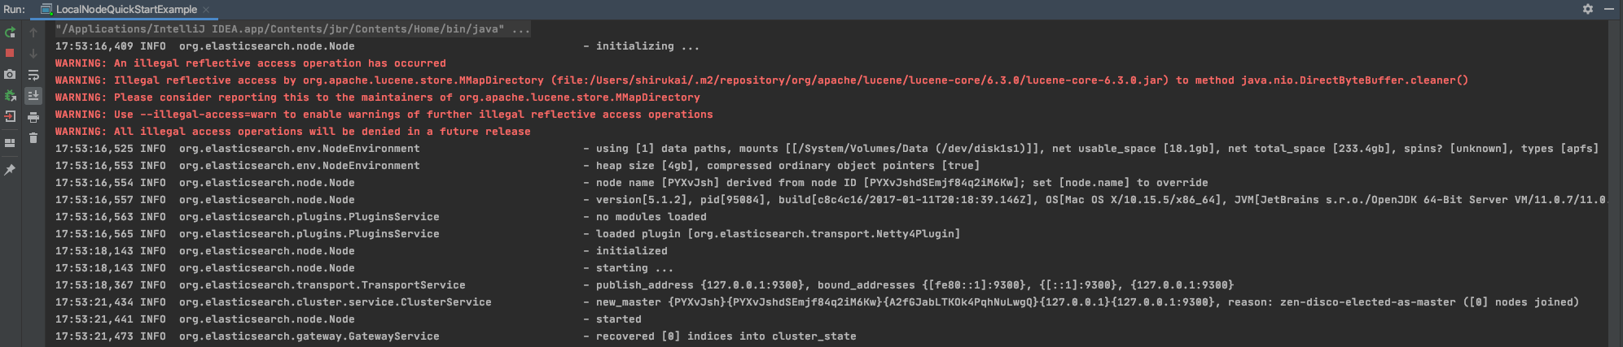Screen dimensions: 1623x347
Task: Restore layout using the layout icon
Action: [x=10, y=143]
